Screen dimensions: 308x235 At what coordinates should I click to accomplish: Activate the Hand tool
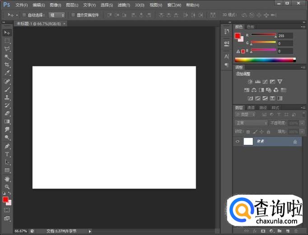click(x=7, y=179)
